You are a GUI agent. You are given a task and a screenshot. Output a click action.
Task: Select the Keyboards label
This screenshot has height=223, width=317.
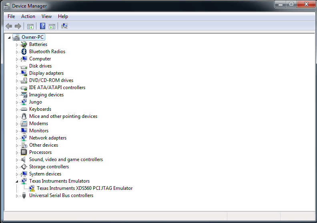pos(40,109)
